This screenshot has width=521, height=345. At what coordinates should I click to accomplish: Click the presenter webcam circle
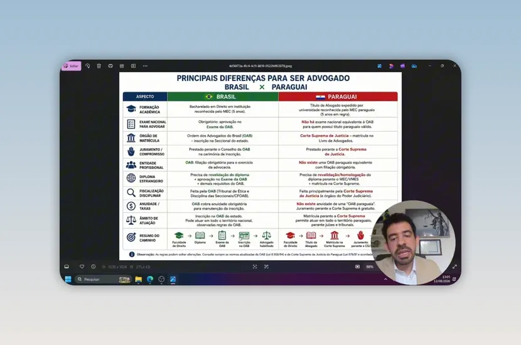(413, 243)
